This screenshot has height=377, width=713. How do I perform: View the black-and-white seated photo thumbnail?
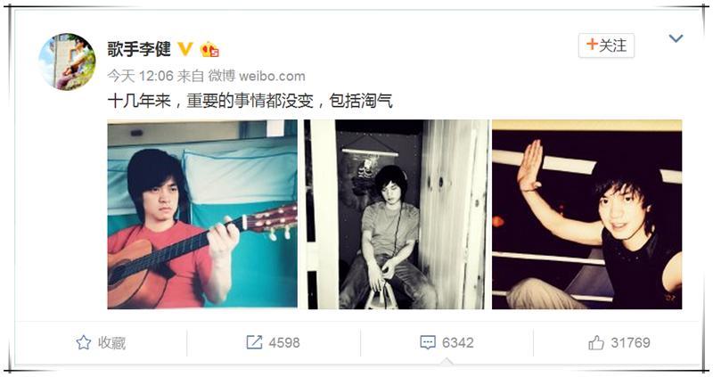coord(397,214)
